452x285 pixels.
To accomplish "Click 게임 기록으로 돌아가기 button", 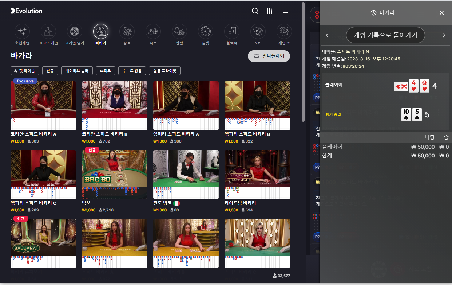I will coord(385,35).
